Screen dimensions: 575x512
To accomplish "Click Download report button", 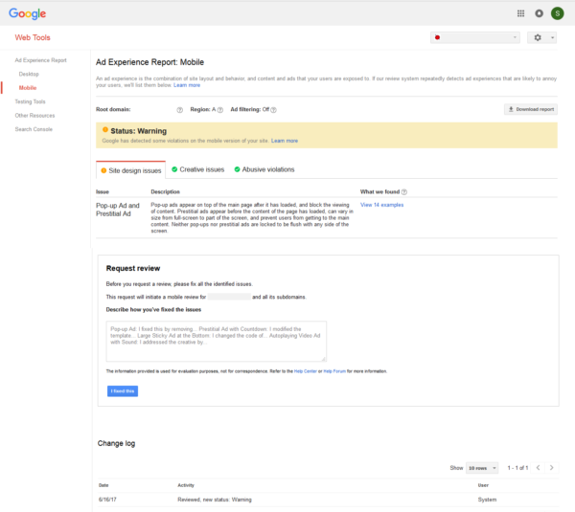I will pyautogui.click(x=531, y=109).
